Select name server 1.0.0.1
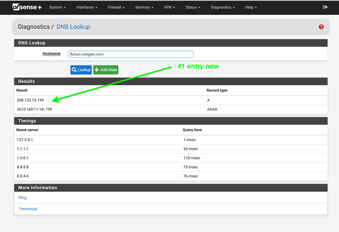The image size is (339, 232). point(23,158)
